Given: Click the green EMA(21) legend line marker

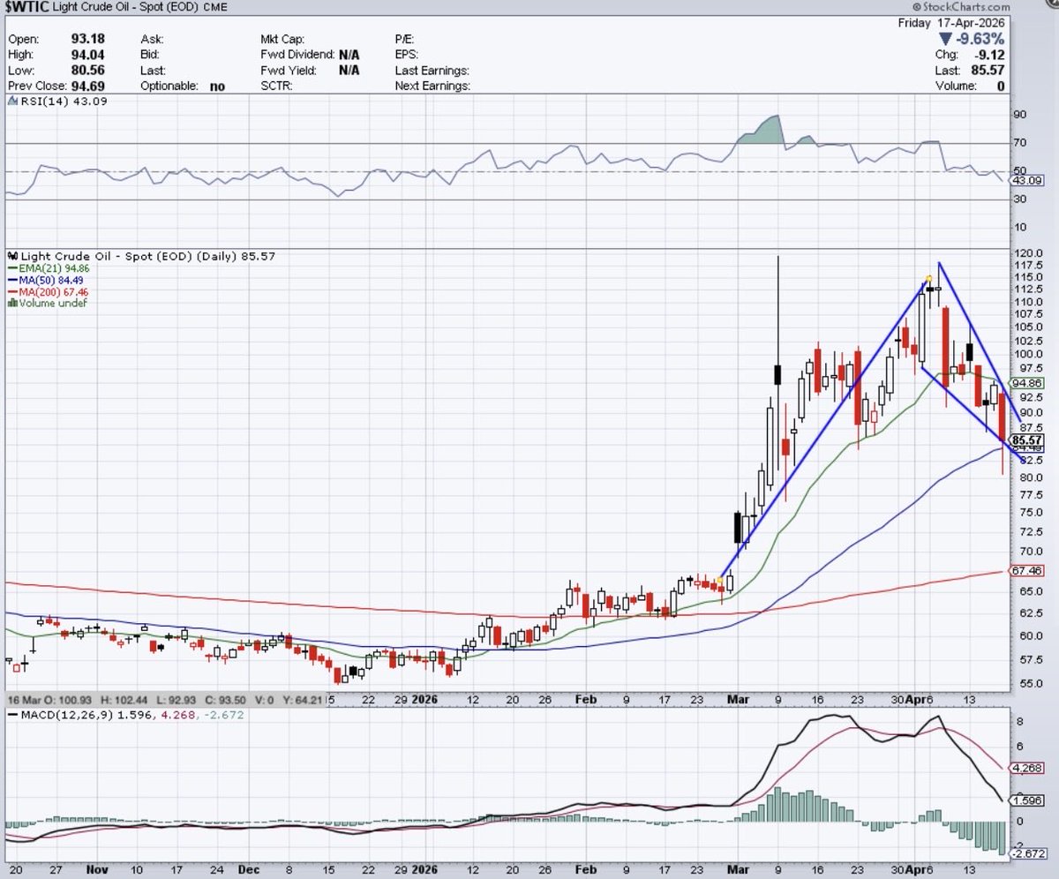Looking at the screenshot, I should click(x=11, y=268).
